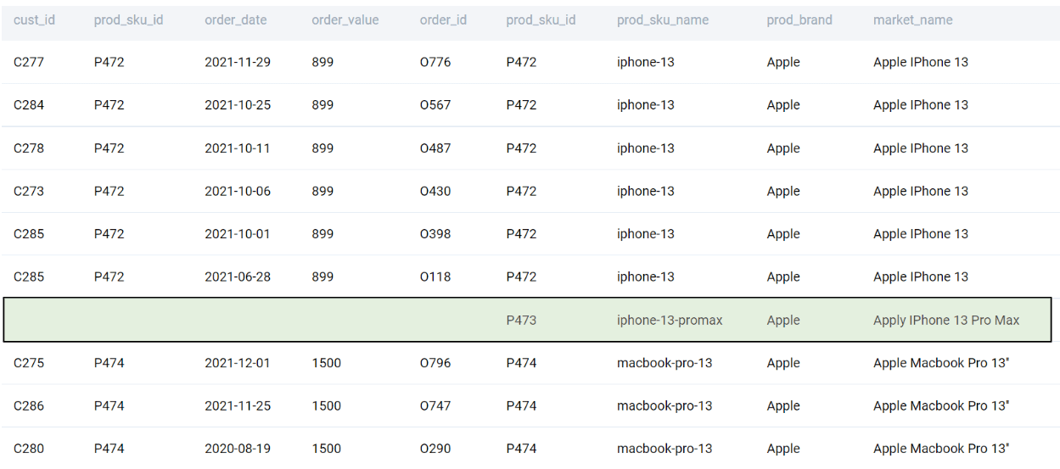Click order date 2021-10-25
The width and height of the screenshot is (1060, 469).
pos(238,105)
